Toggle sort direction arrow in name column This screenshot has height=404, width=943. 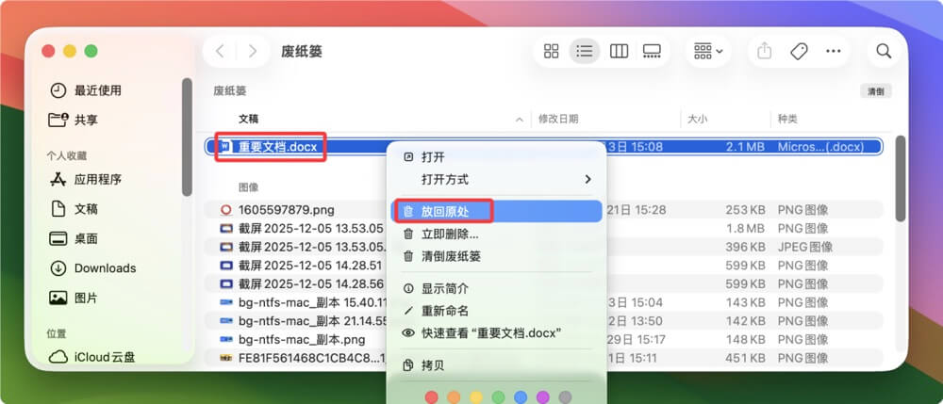(x=520, y=120)
